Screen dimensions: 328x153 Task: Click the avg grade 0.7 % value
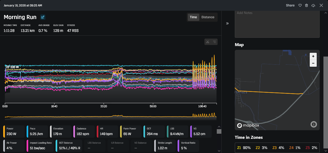click(x=43, y=31)
